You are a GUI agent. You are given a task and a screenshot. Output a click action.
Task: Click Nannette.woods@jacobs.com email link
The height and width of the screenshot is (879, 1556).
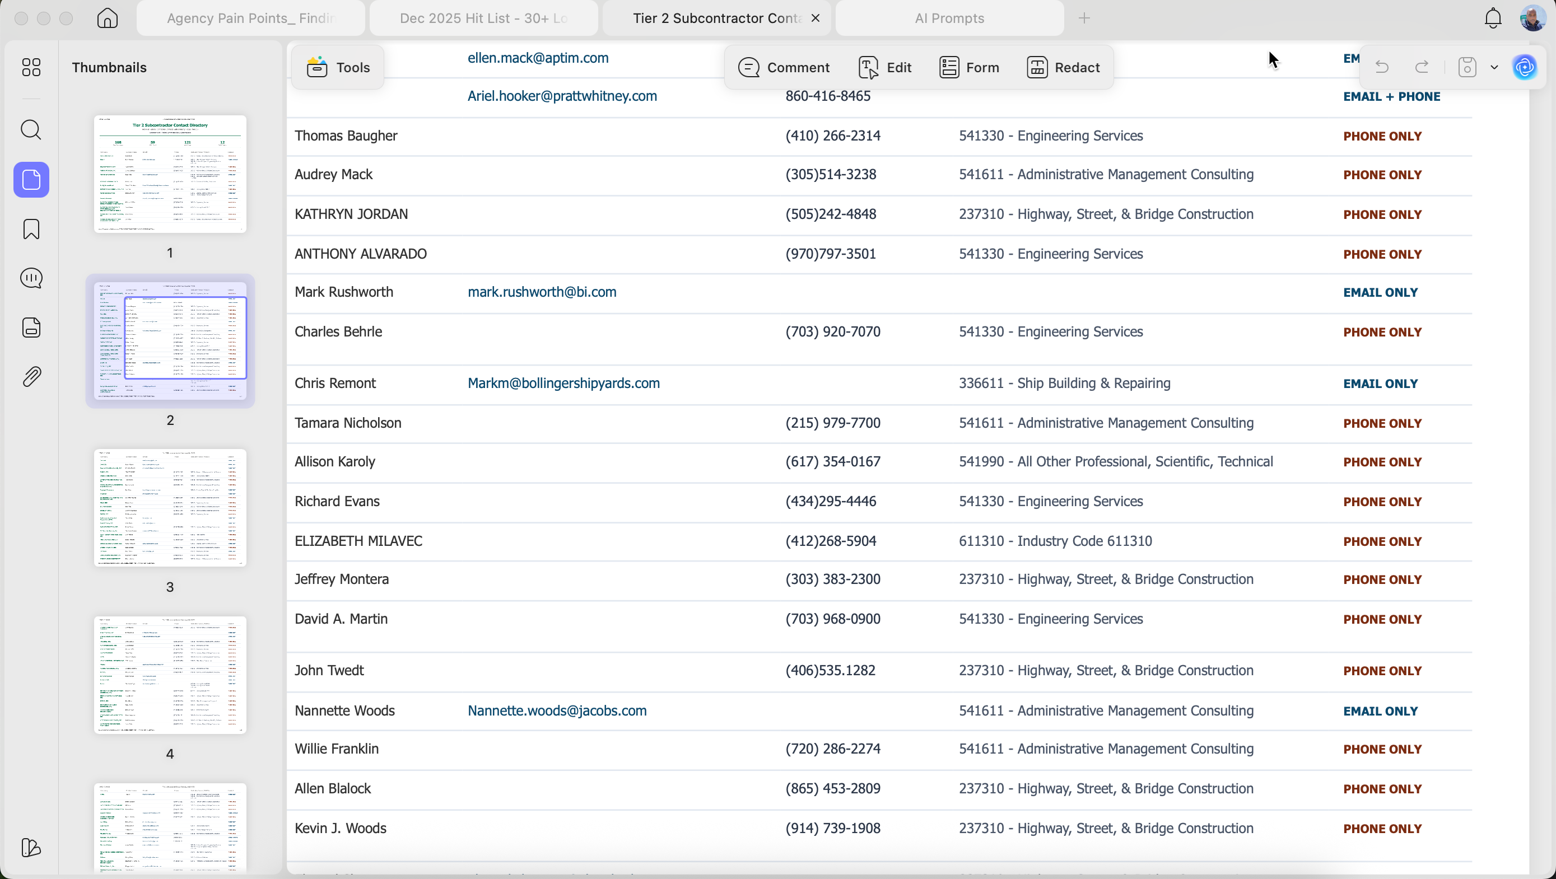557,711
